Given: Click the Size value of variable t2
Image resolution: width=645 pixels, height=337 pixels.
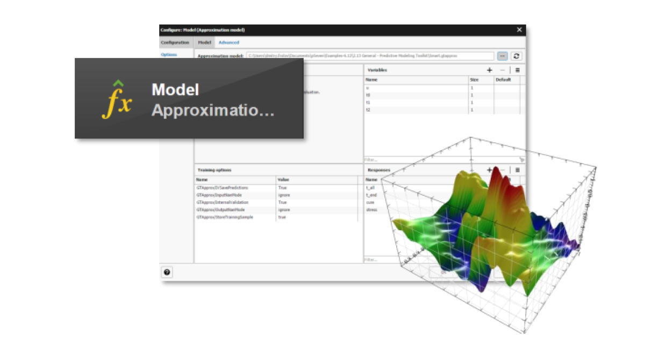Looking at the screenshot, I should coord(472,109).
